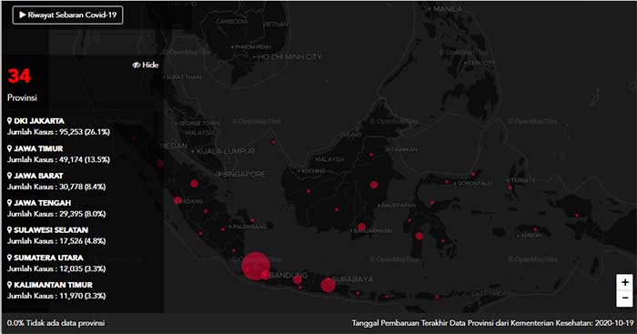637x334 pixels.
Task: Click Jumlah Kasus 17,526 (4.8%) value
Action: [x=56, y=241]
